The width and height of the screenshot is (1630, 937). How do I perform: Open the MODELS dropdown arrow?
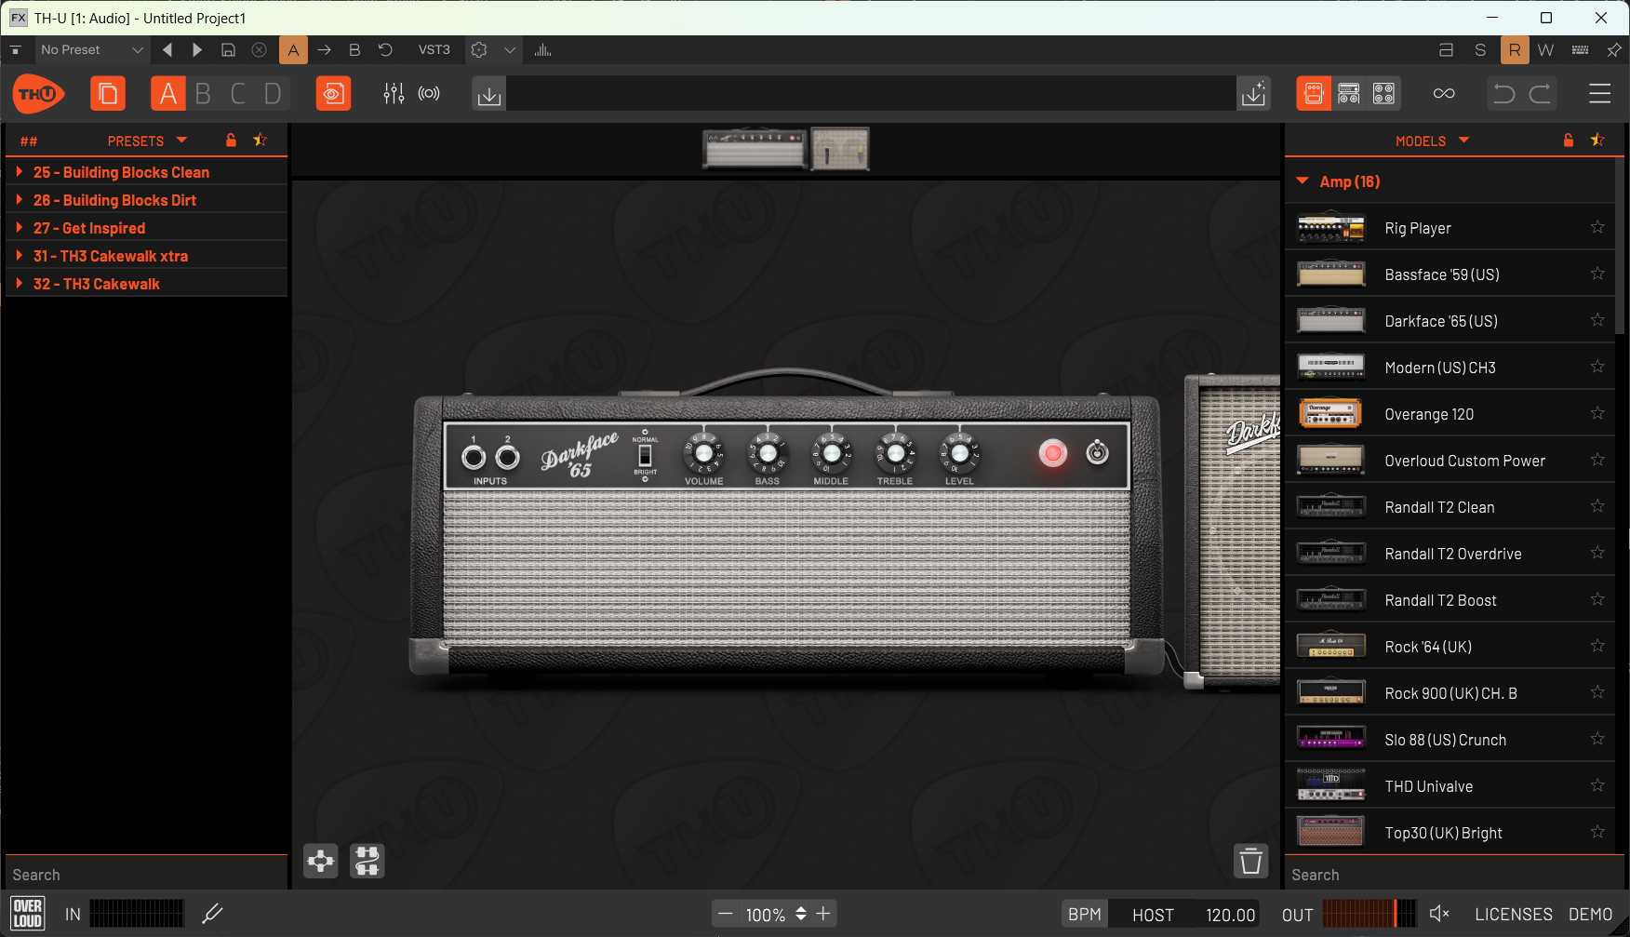pyautogui.click(x=1464, y=141)
